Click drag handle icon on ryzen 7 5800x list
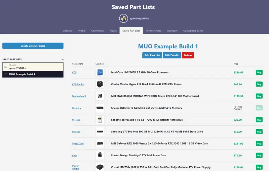This screenshot has height=171, width=269. coord(5,67)
